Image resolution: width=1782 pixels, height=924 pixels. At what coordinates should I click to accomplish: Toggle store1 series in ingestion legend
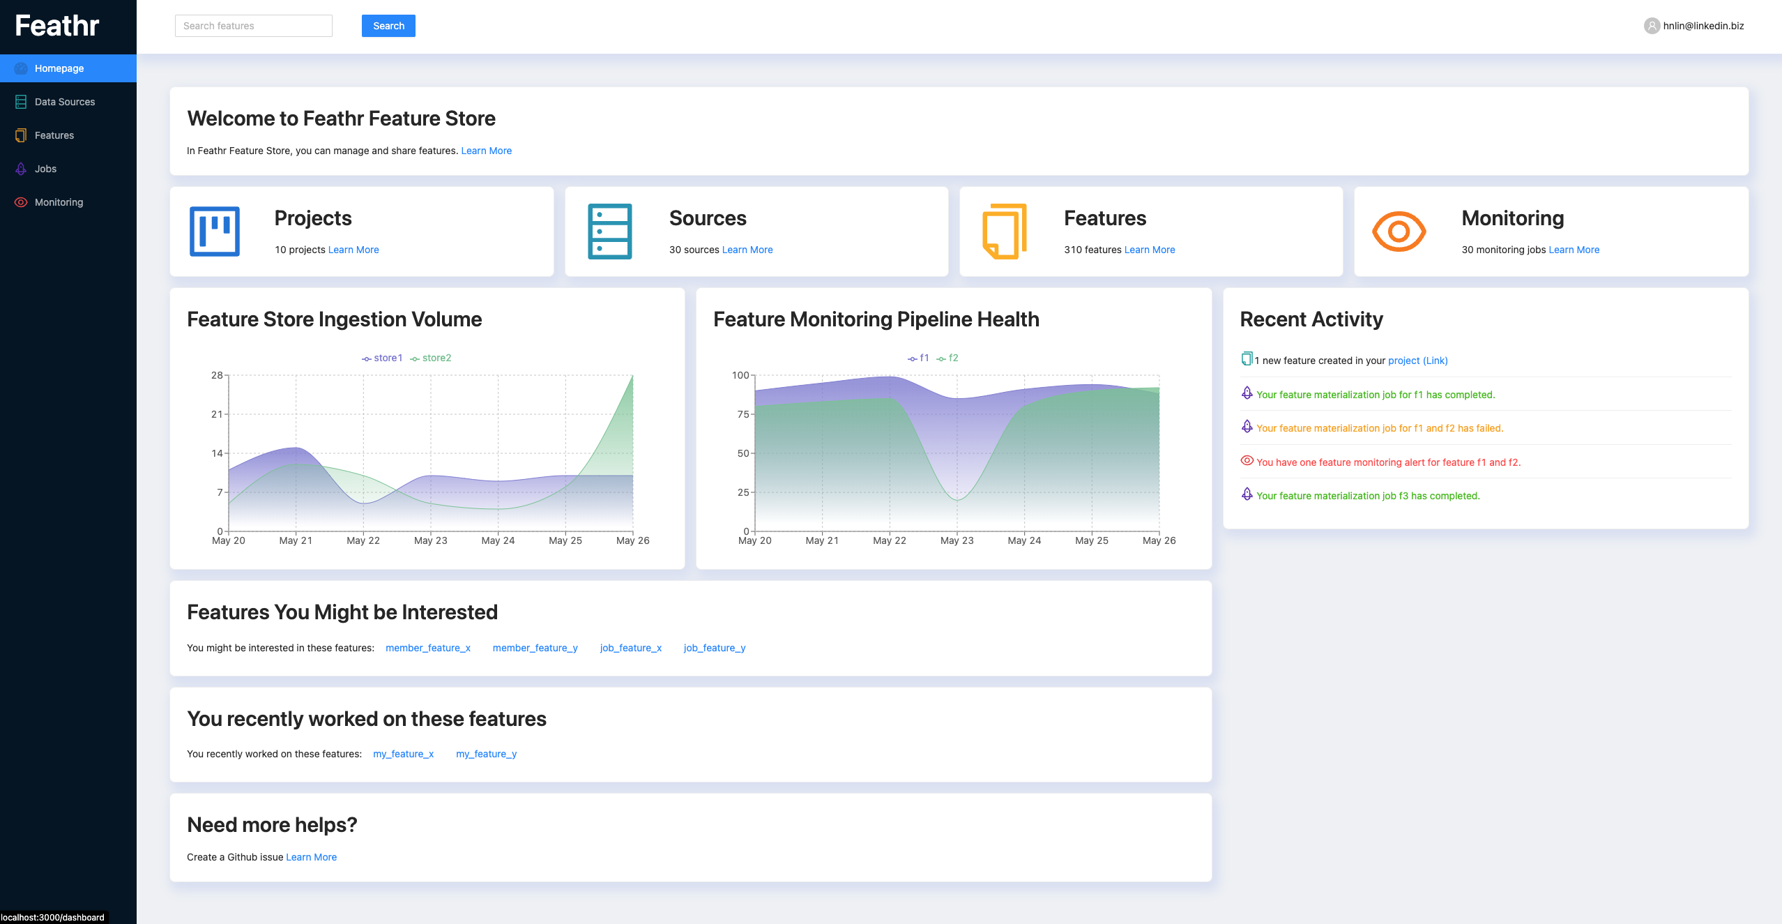coord(382,358)
